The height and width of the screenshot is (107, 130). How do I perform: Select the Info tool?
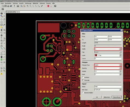coord(2,13)
